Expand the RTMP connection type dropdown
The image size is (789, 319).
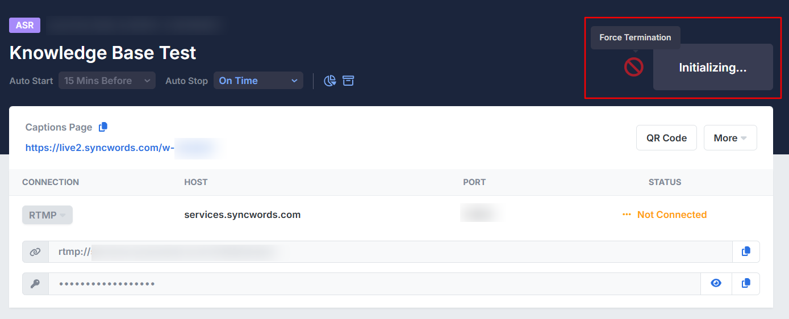tap(47, 215)
